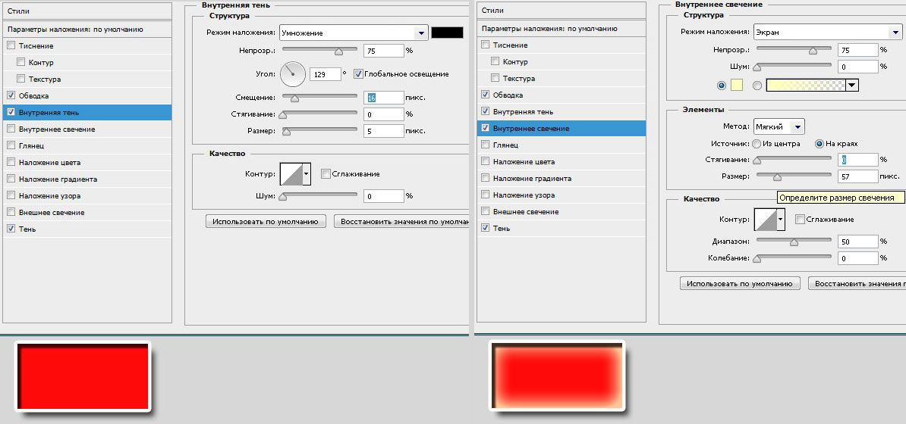Click the contour thumbnail in Inner Shadow quality
The image size is (906, 424).
click(291, 174)
